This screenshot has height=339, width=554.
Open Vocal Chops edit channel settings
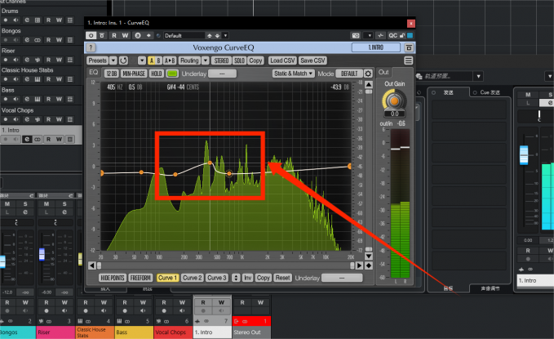tap(27, 119)
